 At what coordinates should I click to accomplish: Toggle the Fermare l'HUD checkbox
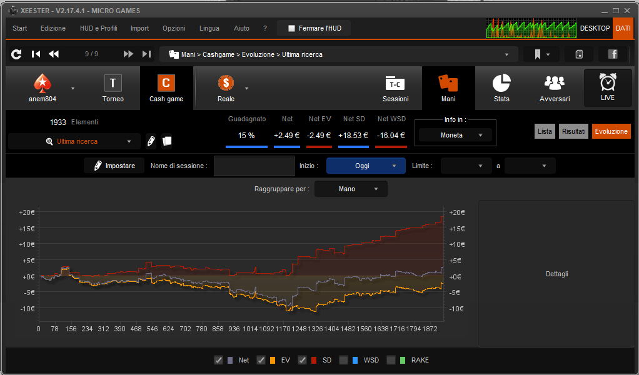point(291,29)
